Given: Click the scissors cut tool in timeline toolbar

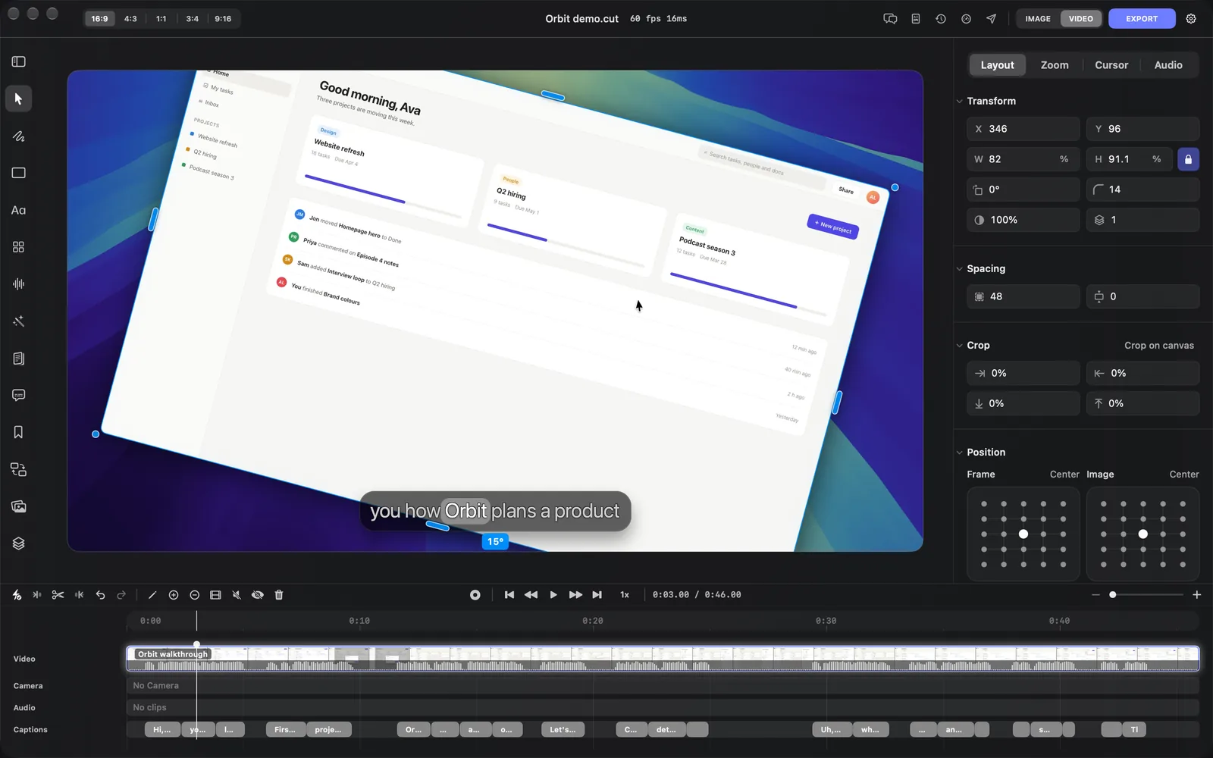Looking at the screenshot, I should click(x=58, y=595).
